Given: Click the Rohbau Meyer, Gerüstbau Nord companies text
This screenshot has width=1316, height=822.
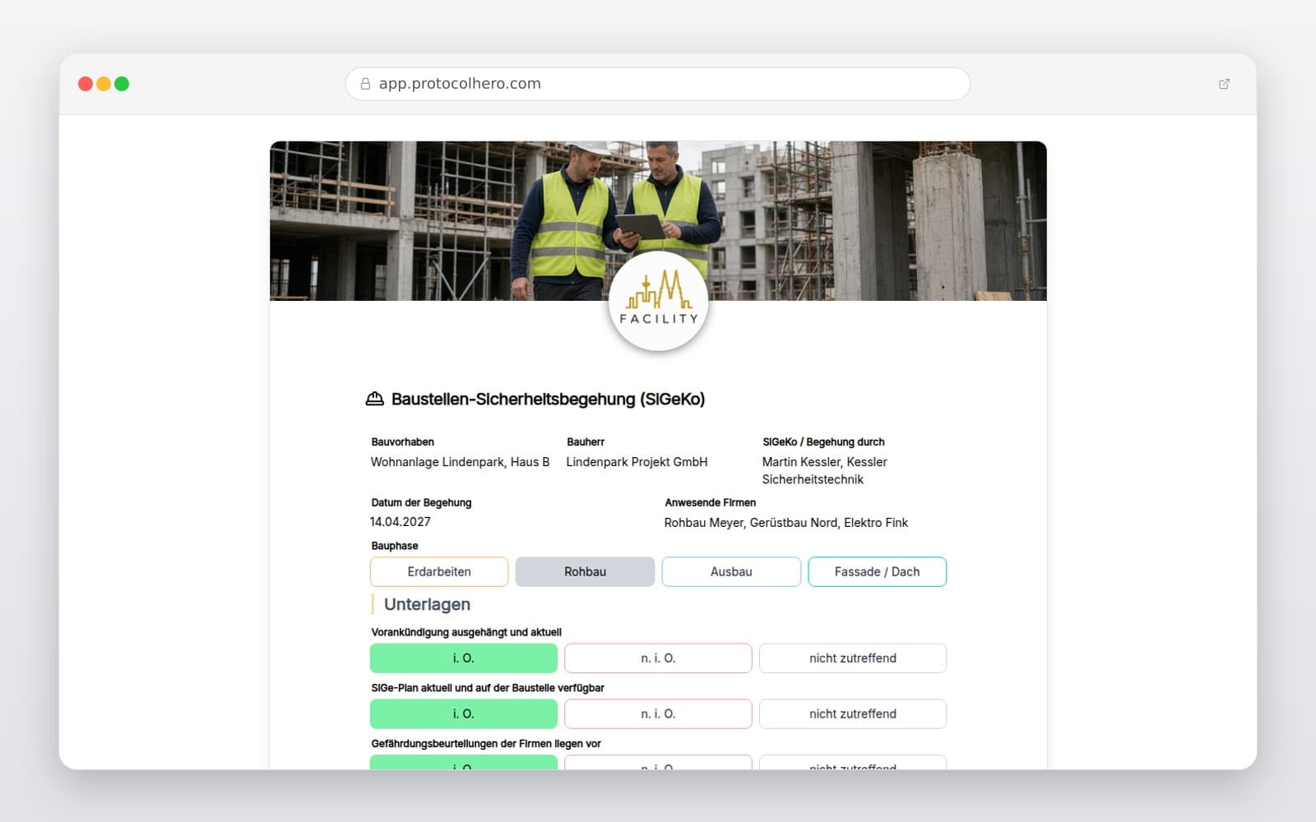Looking at the screenshot, I should click(786, 523).
